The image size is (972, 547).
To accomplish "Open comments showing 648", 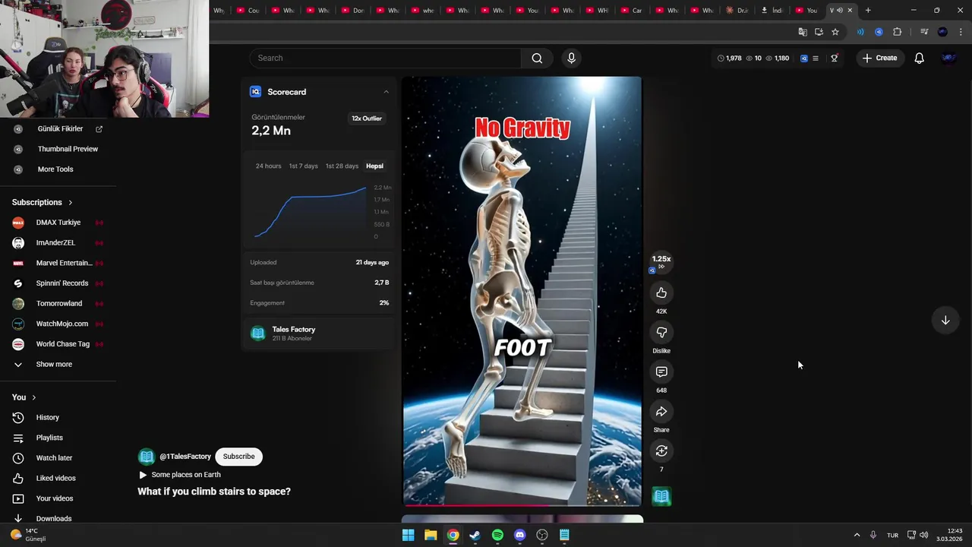I will [x=661, y=372].
